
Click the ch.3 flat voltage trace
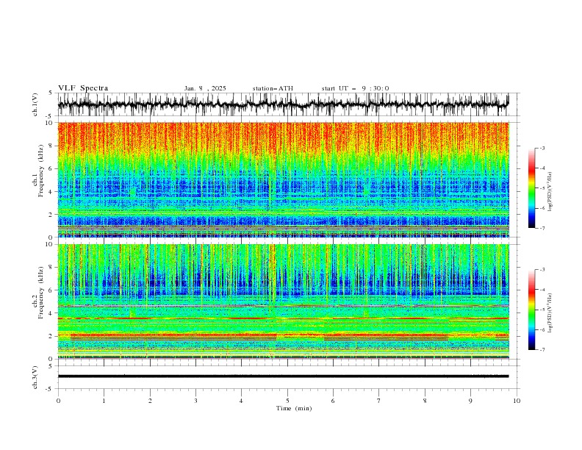pyautogui.click(x=283, y=376)
